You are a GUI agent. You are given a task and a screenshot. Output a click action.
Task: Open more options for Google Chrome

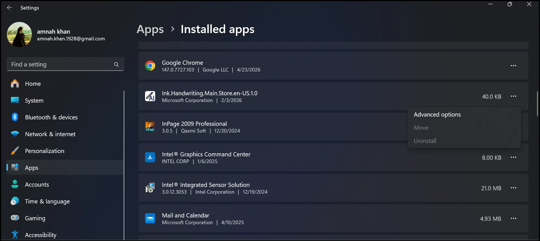point(514,66)
